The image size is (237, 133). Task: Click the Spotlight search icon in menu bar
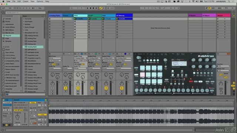tap(229, 1)
